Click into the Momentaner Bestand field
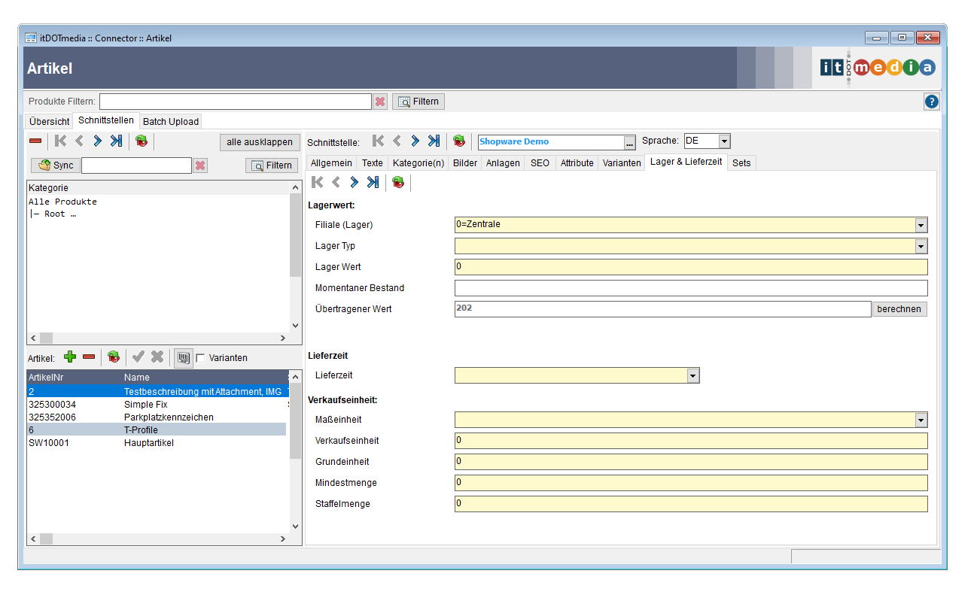977x604 pixels. (x=690, y=288)
